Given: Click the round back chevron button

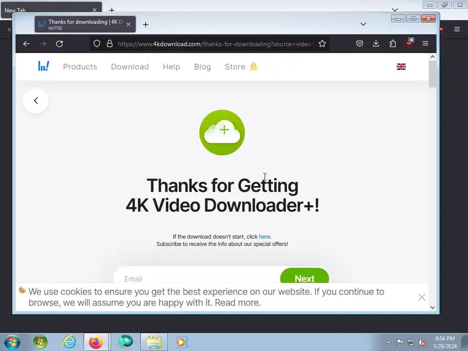Looking at the screenshot, I should (x=36, y=101).
